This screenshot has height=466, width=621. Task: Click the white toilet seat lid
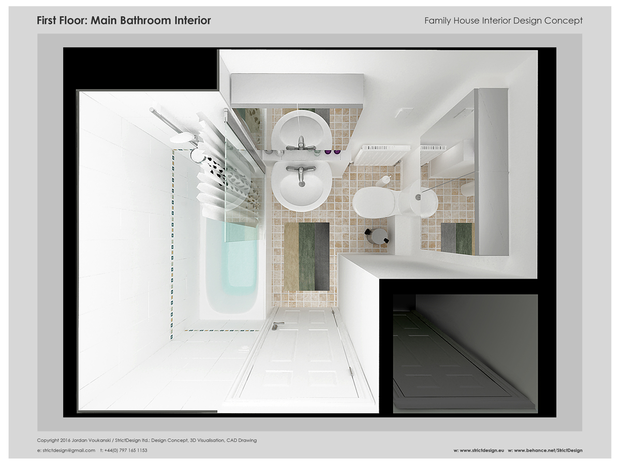coord(375,202)
